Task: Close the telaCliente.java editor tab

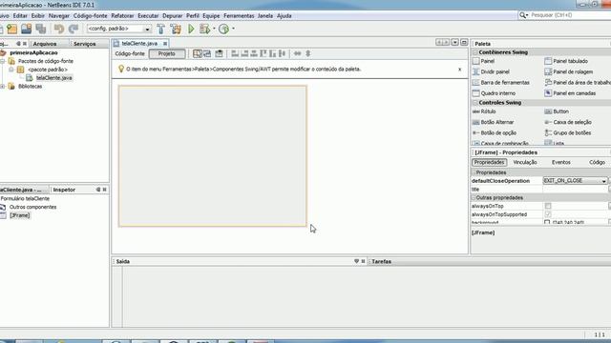Action: 165,44
